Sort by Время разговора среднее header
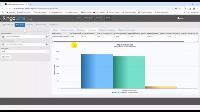 (x=156, y=34)
